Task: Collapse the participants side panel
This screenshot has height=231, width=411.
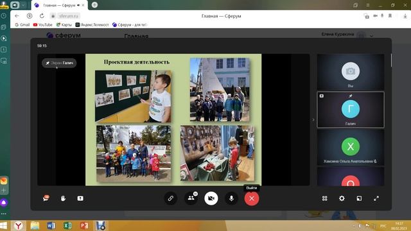Action: click(x=313, y=120)
